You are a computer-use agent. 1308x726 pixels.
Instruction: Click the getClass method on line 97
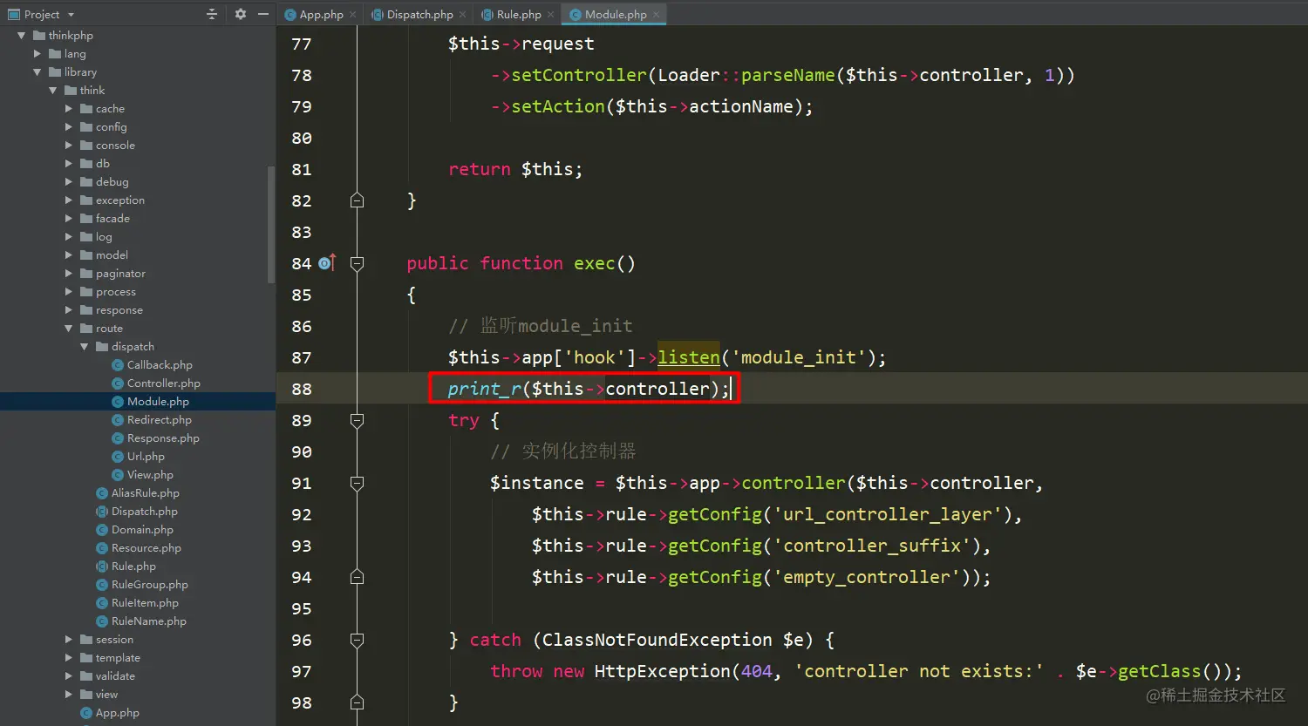pos(1159,671)
